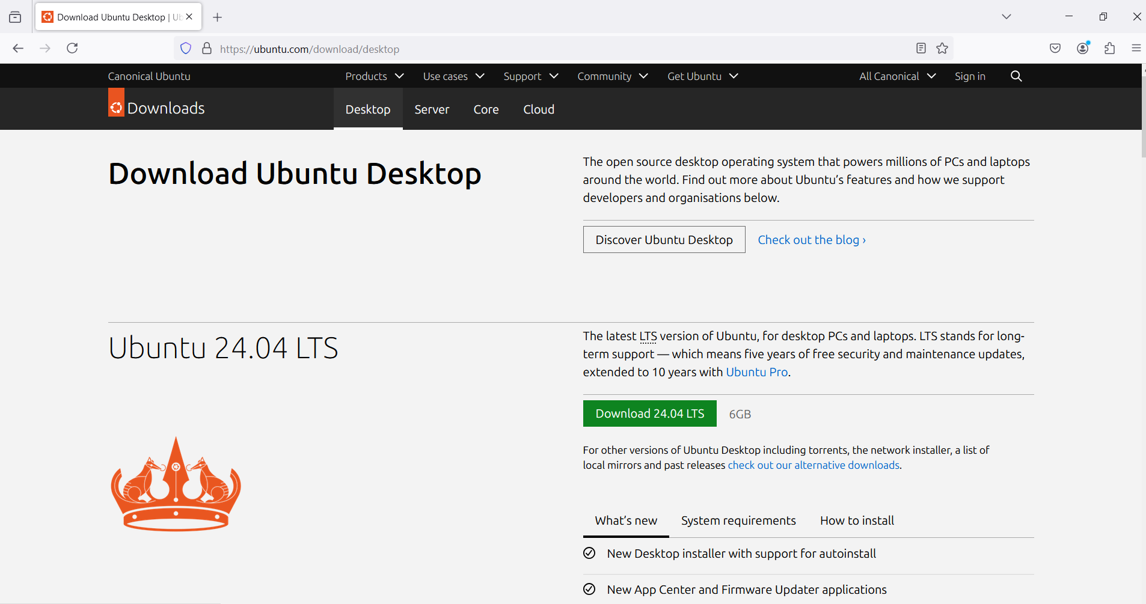This screenshot has height=604, width=1146.
Task: Open the recent browsing Firefox View icon
Action: [15, 17]
